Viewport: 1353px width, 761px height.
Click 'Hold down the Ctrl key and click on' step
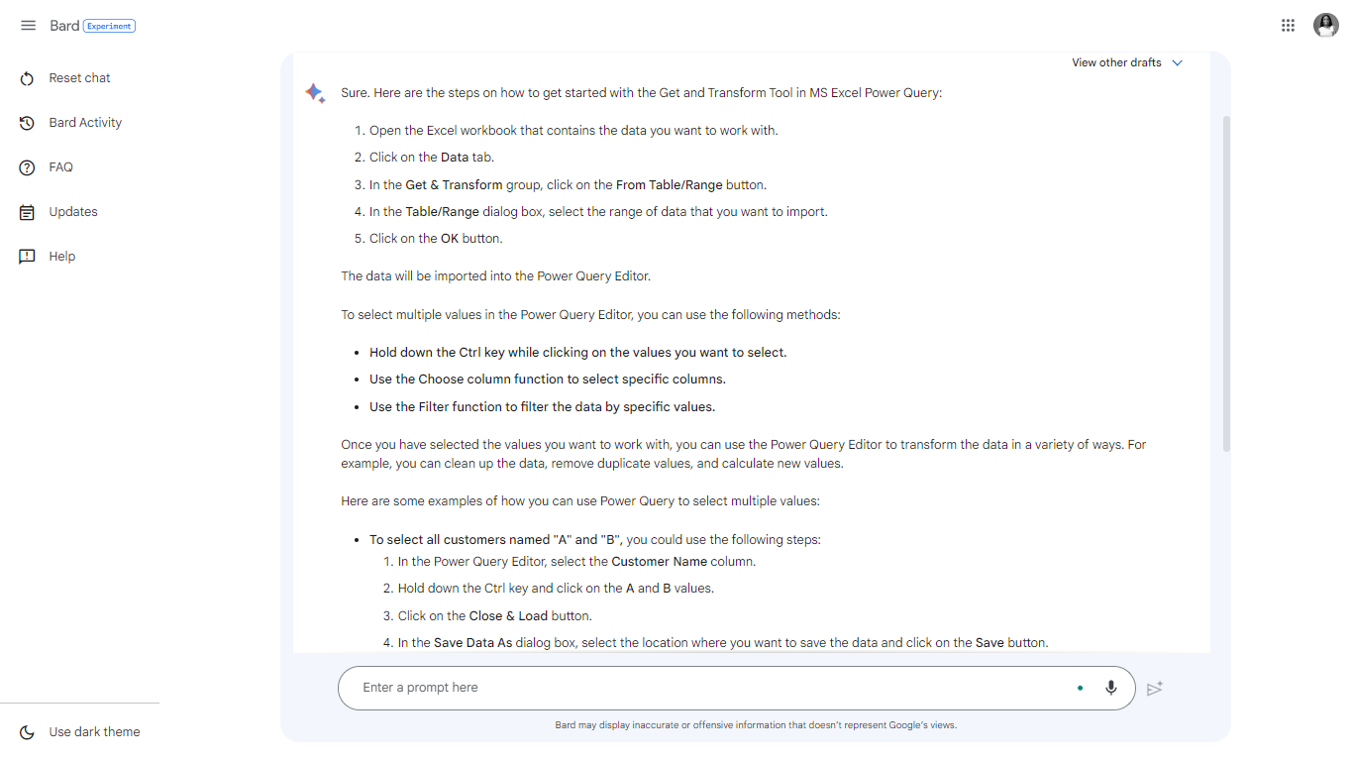click(x=556, y=589)
